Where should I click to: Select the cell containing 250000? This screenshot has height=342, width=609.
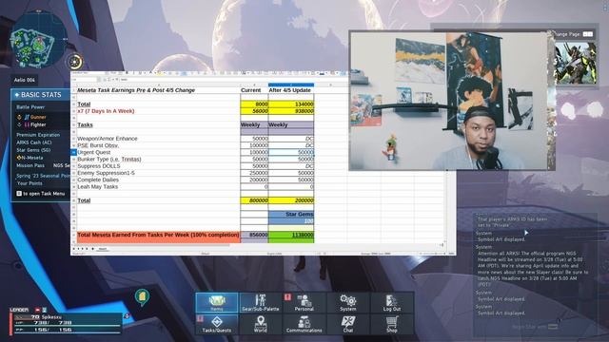tap(254, 173)
